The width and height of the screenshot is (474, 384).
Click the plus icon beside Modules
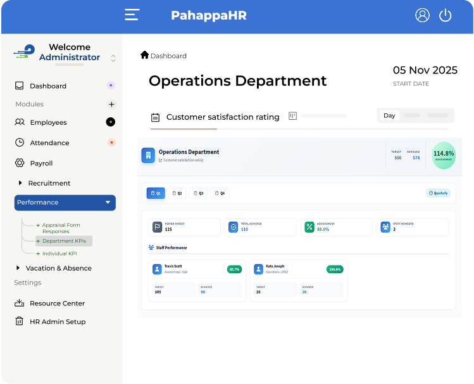(111, 104)
